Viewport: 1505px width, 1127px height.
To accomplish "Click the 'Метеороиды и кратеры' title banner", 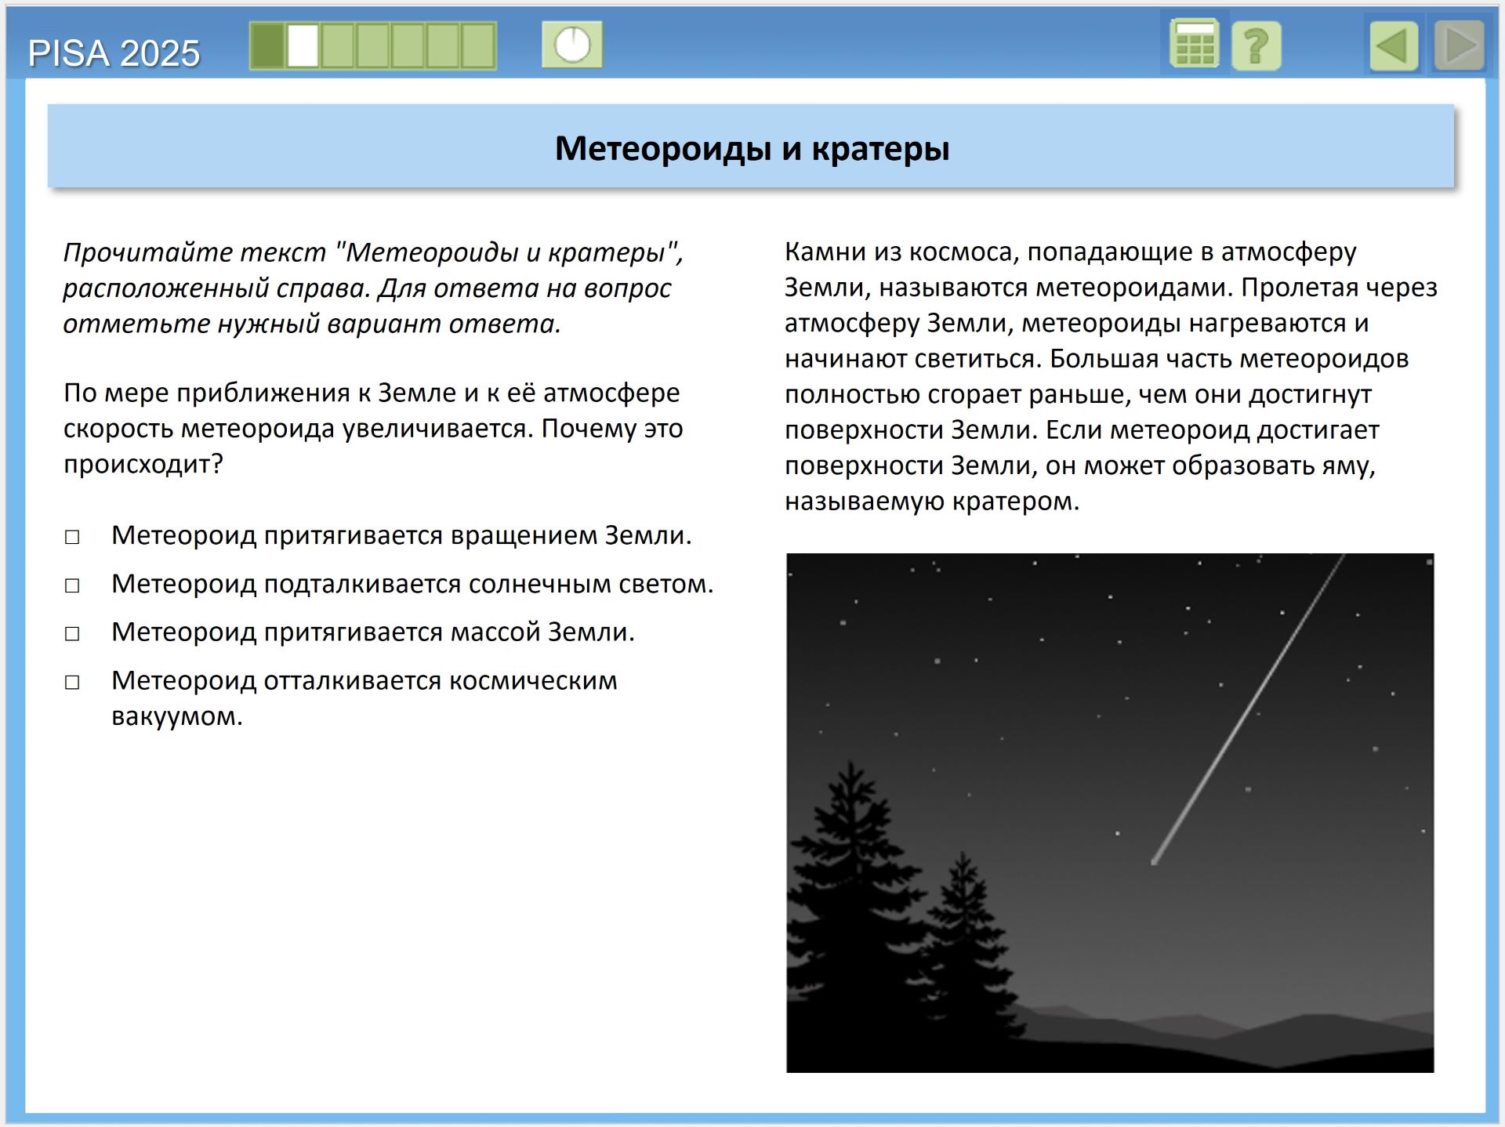I will point(751,147).
